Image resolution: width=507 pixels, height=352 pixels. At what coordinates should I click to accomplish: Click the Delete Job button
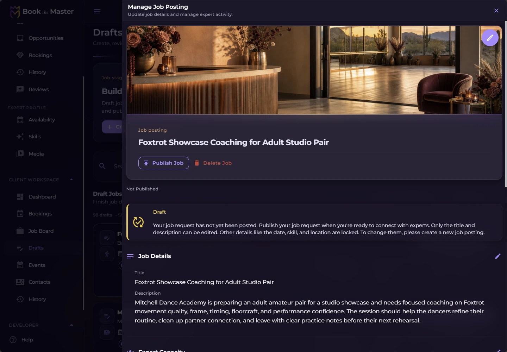tap(213, 163)
